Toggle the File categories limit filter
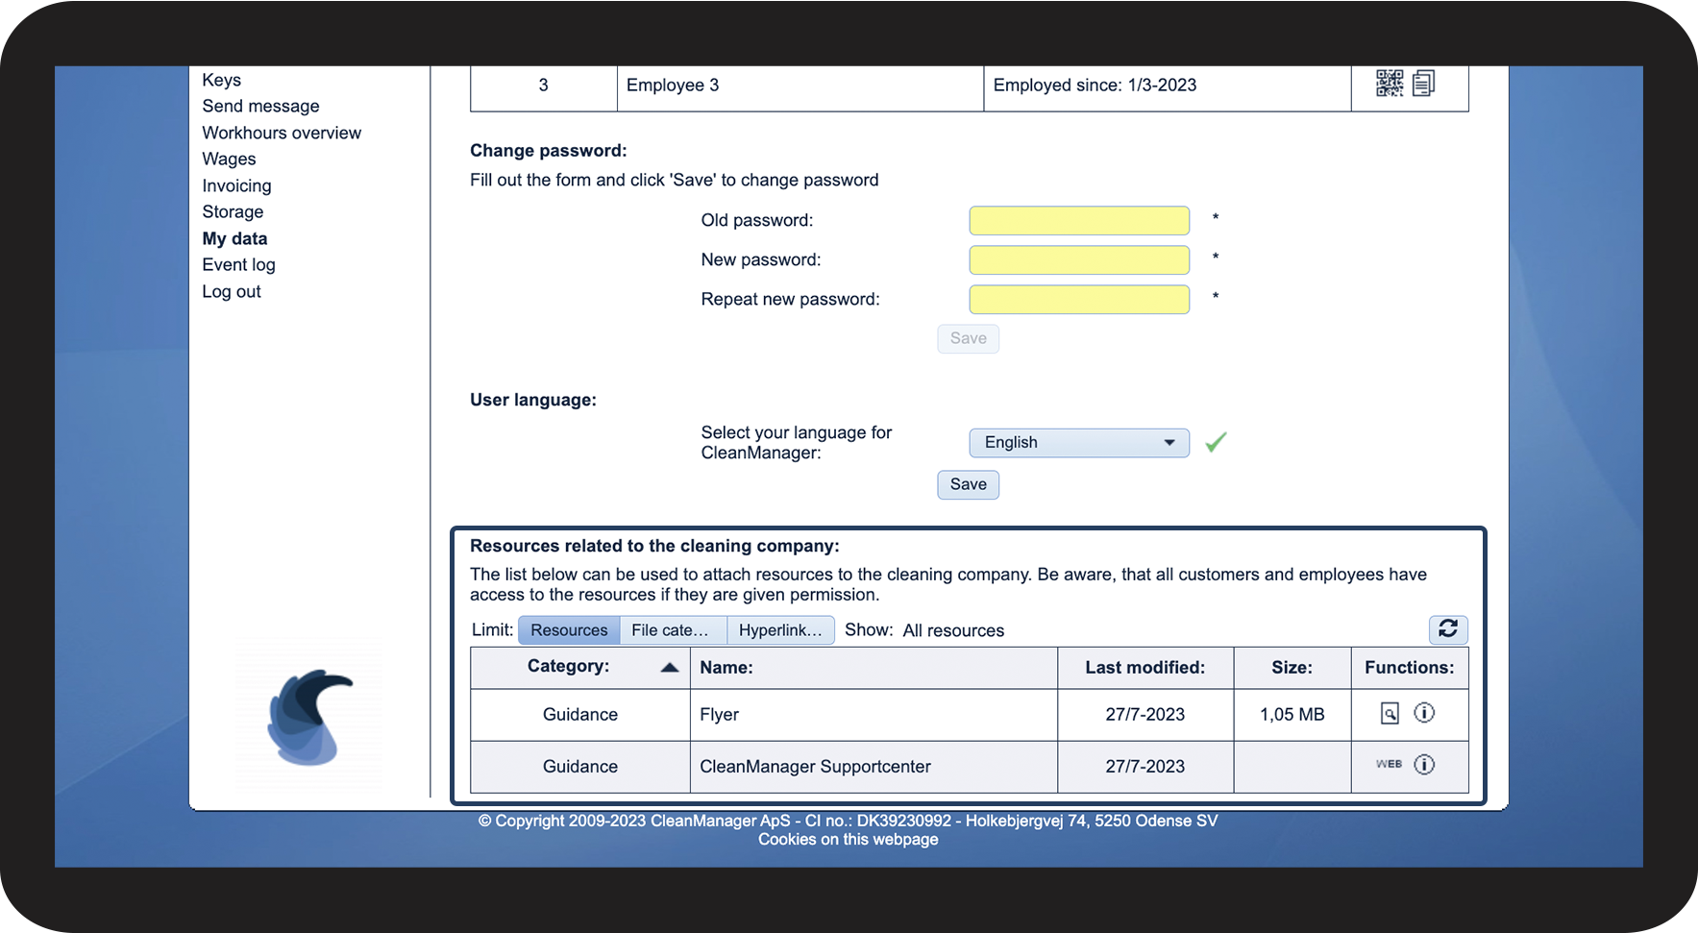 (672, 630)
